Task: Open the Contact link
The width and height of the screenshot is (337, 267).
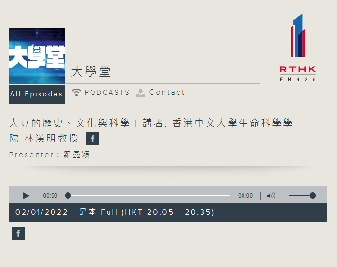Action: coord(167,92)
